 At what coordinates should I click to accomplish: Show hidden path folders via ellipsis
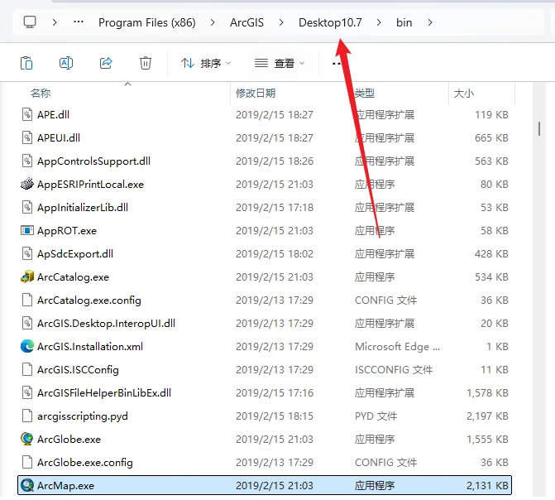coord(79,22)
